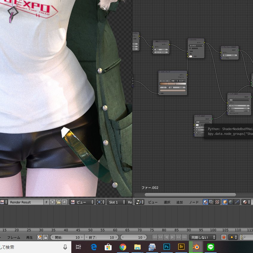
Task: Select world shader type globe icon
Action: coord(231,202)
